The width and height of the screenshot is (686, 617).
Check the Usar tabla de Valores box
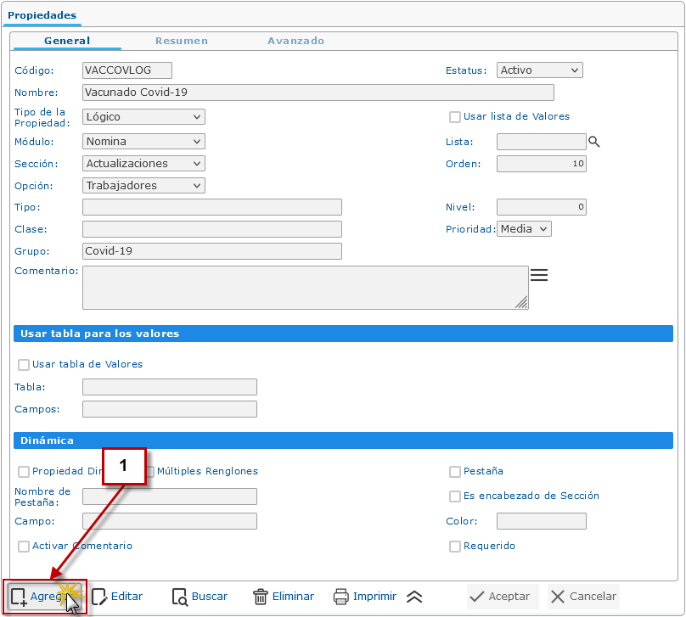pos(24,365)
